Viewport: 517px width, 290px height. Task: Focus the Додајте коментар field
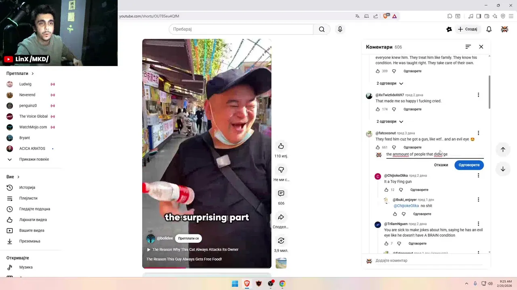429,261
